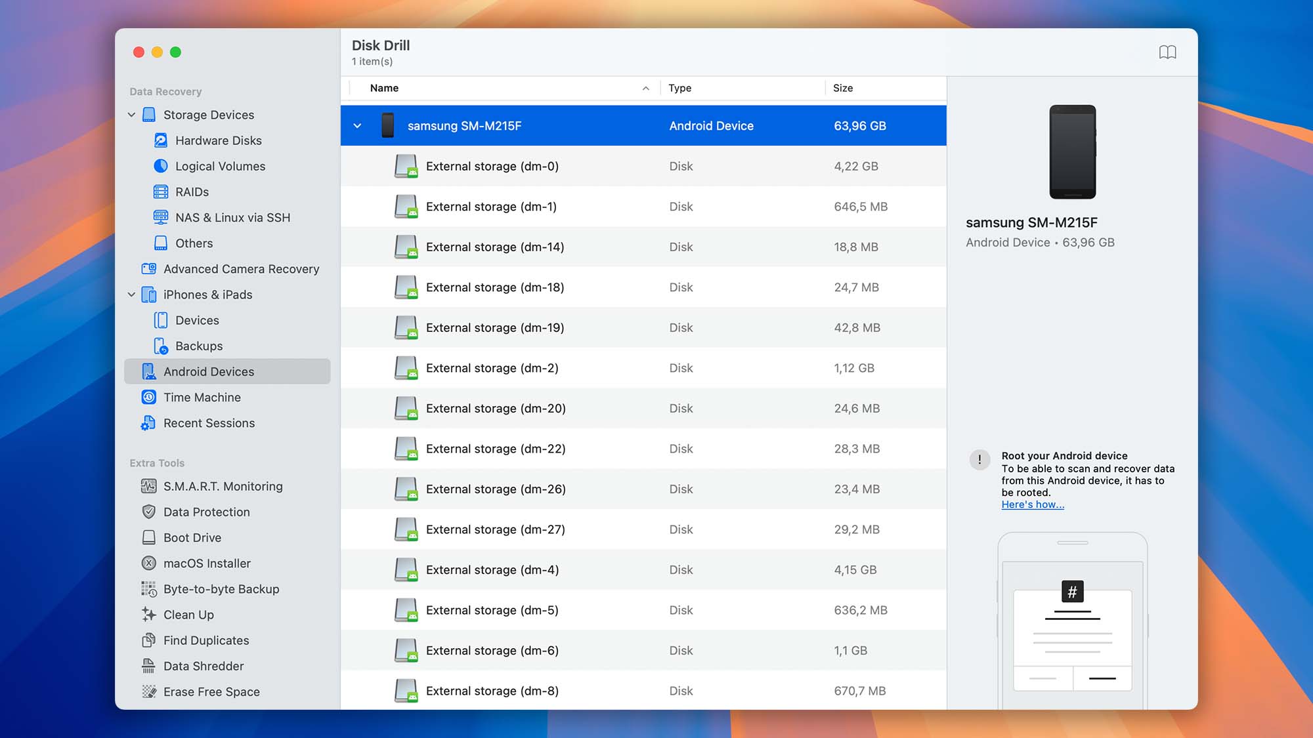Viewport: 1313px width, 738px height.
Task: Open NAS & Linux via SSH
Action: coord(227,217)
